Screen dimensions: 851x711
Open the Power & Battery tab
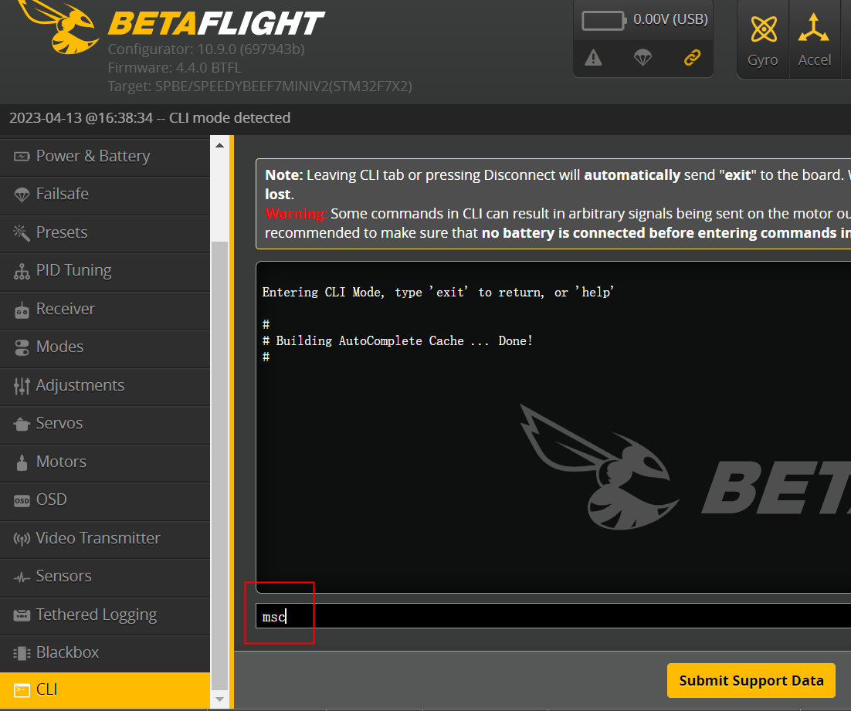coord(105,156)
